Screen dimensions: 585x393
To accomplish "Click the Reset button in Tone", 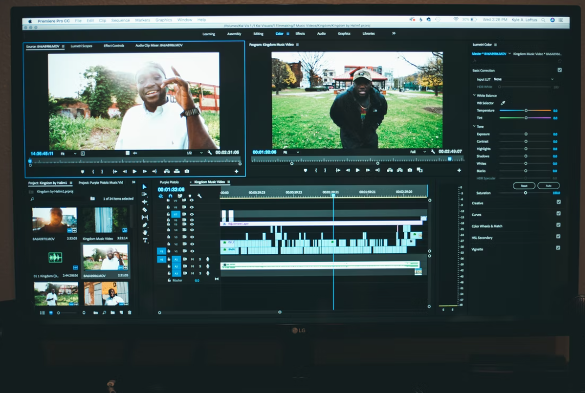I will click(524, 185).
